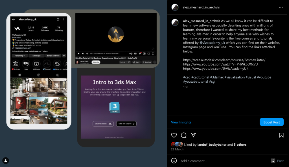The width and height of the screenshot is (289, 167).
Task: Click the Email address button on the profile
Action: pos(53,56)
